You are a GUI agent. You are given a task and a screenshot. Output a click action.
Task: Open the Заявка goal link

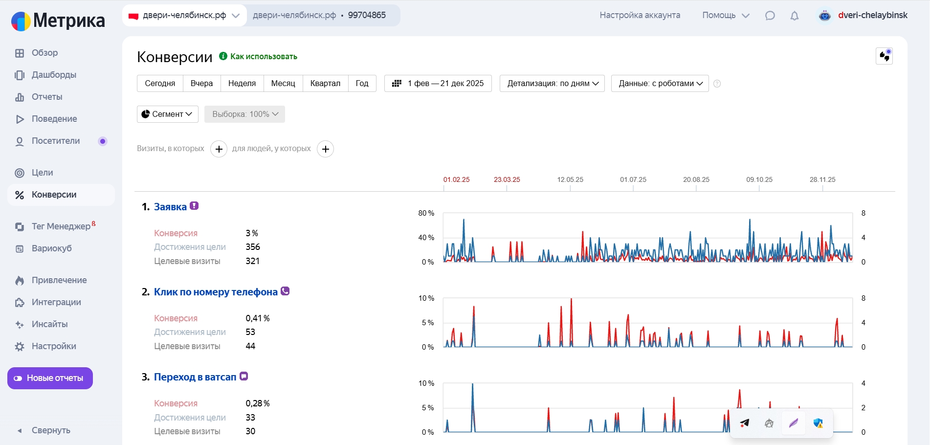(170, 207)
